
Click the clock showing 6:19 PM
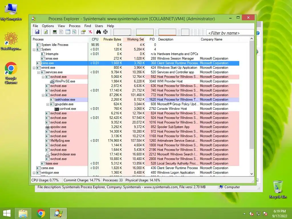[x=279, y=211]
